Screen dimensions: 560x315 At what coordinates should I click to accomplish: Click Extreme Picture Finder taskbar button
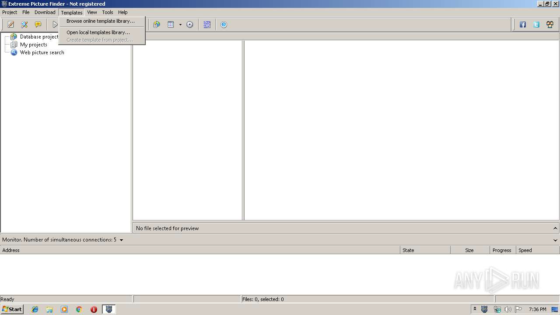coord(109,309)
